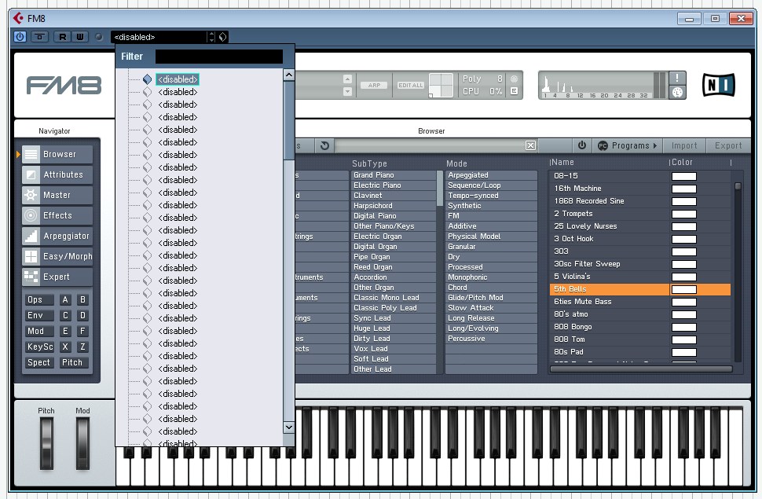The width and height of the screenshot is (762, 499).
Task: Select the Arpeggiated mode
Action: [x=491, y=175]
